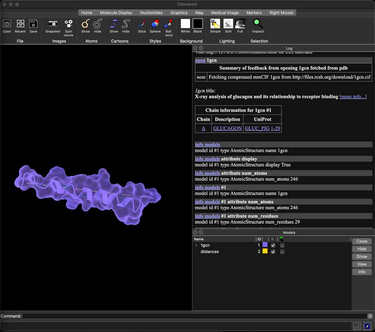Set Simple lighting
This screenshot has width=375, height=332.
click(215, 24)
